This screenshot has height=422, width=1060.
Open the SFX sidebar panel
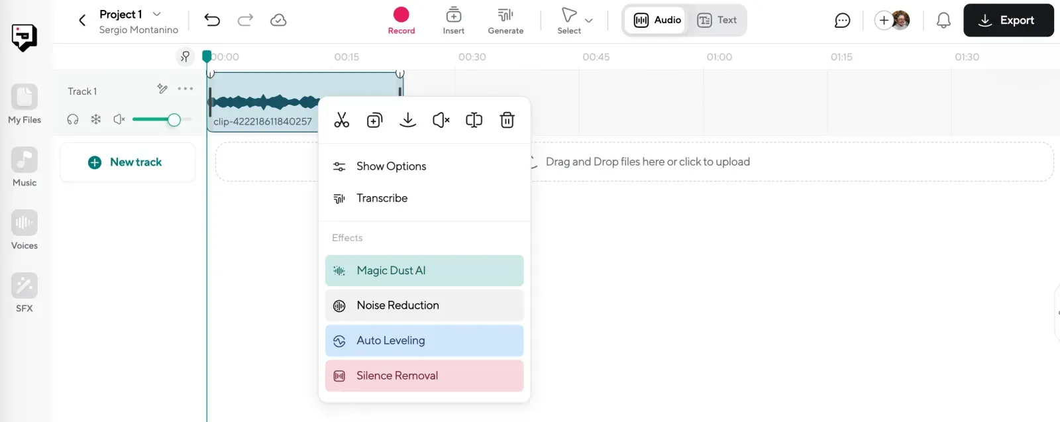(x=25, y=293)
